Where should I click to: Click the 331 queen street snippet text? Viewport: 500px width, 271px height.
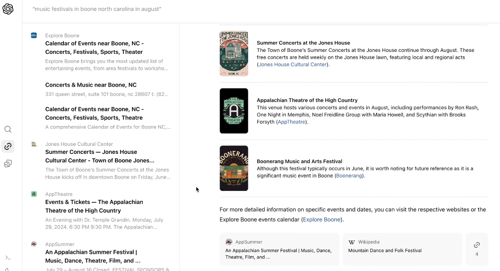[107, 94]
